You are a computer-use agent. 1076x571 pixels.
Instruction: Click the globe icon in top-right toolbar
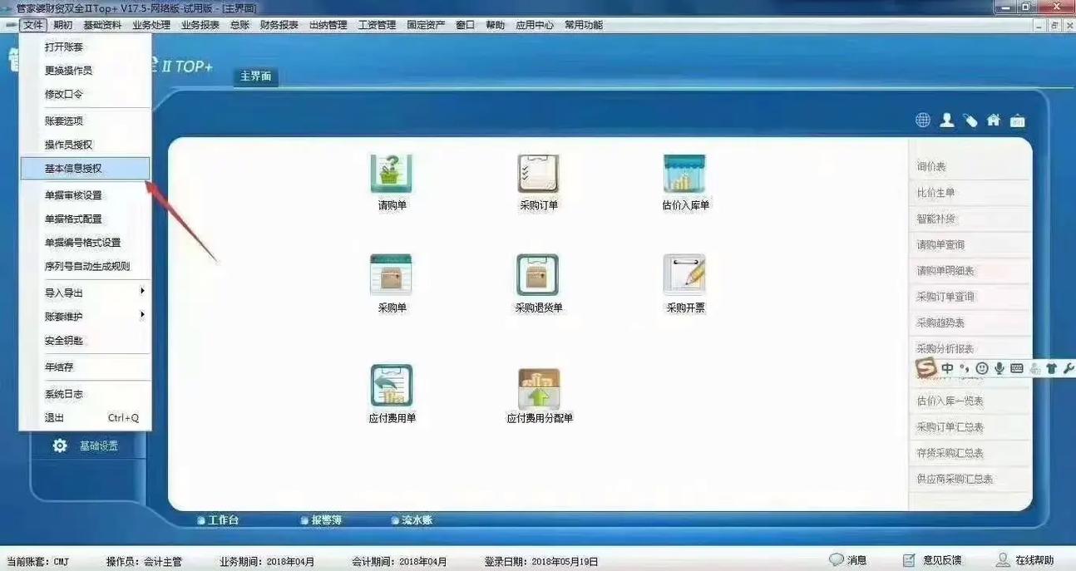point(923,121)
